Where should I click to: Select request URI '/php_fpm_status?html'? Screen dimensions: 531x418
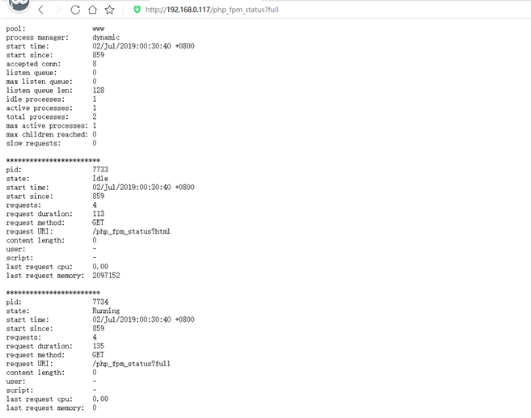[x=131, y=231]
